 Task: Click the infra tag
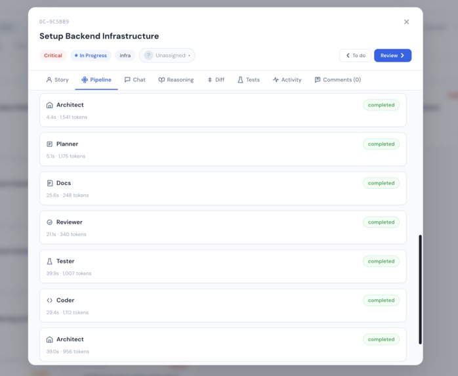click(125, 56)
